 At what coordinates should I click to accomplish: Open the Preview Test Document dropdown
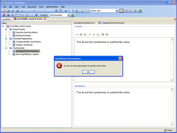click(69, 15)
